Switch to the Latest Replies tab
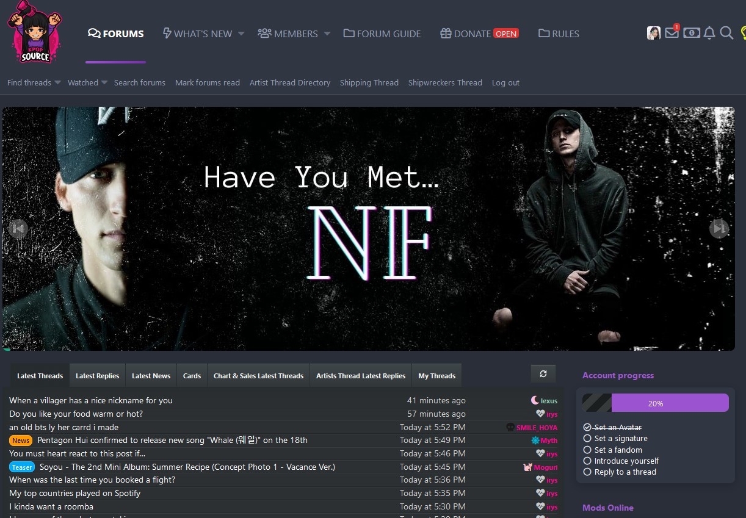The height and width of the screenshot is (518, 746). [97, 376]
